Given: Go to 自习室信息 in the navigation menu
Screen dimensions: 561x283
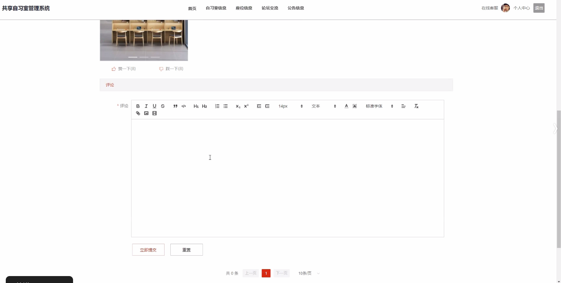Looking at the screenshot, I should tap(216, 8).
